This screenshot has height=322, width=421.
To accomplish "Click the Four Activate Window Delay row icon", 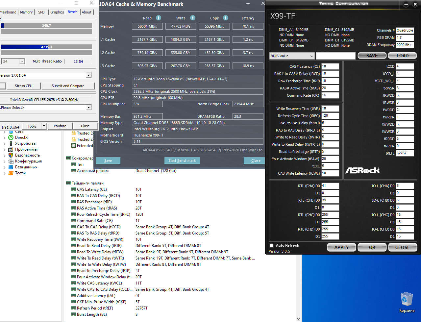I will click(x=74, y=277).
